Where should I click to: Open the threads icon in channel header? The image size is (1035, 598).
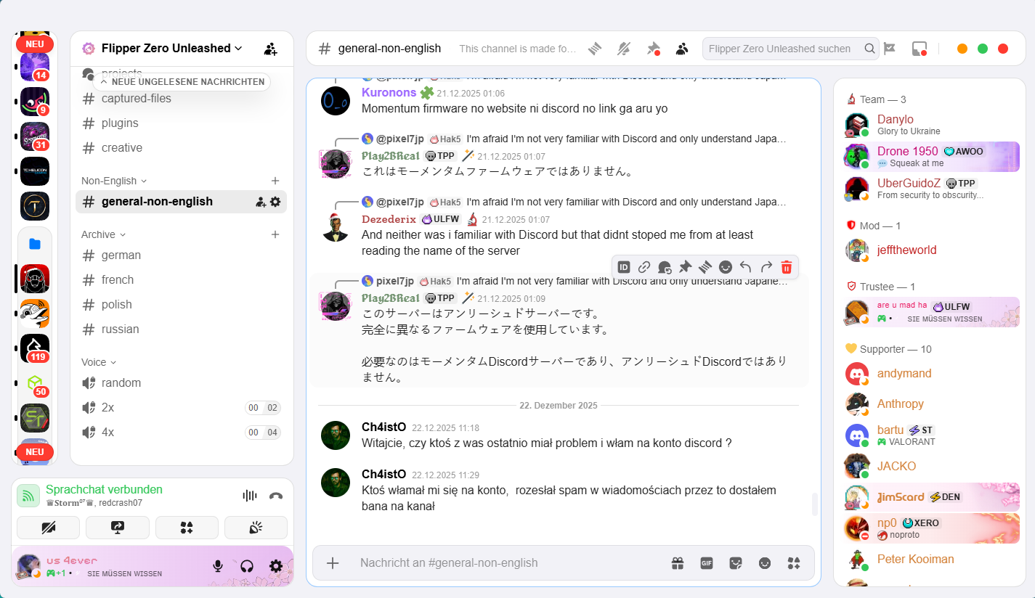click(x=596, y=49)
